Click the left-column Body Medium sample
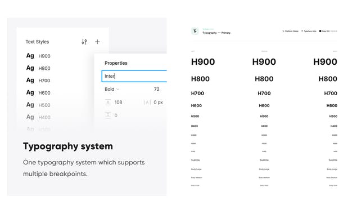Screen dimensions: 357x214 tap(196, 177)
